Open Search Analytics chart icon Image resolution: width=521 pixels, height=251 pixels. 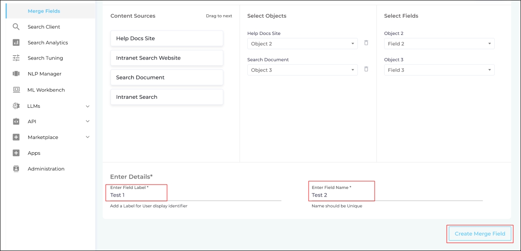[16, 42]
